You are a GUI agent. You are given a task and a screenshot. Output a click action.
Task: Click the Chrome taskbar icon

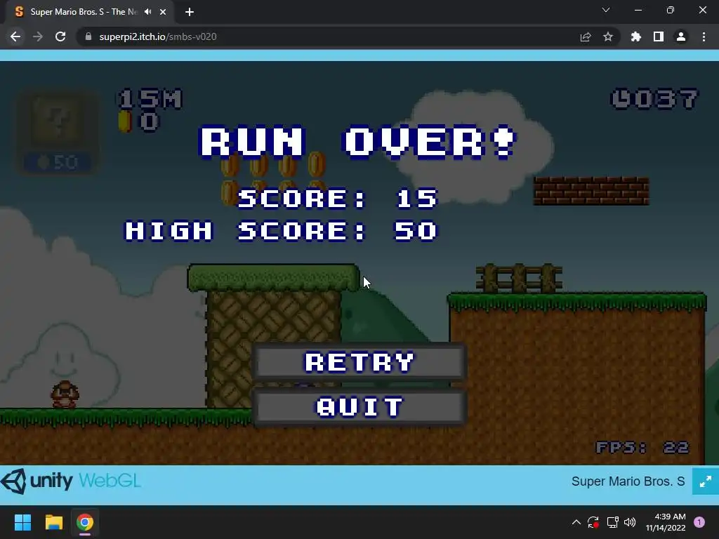pyautogui.click(x=85, y=522)
